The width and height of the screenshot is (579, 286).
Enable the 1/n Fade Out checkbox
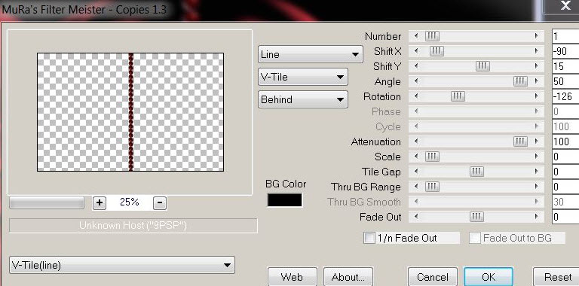369,238
